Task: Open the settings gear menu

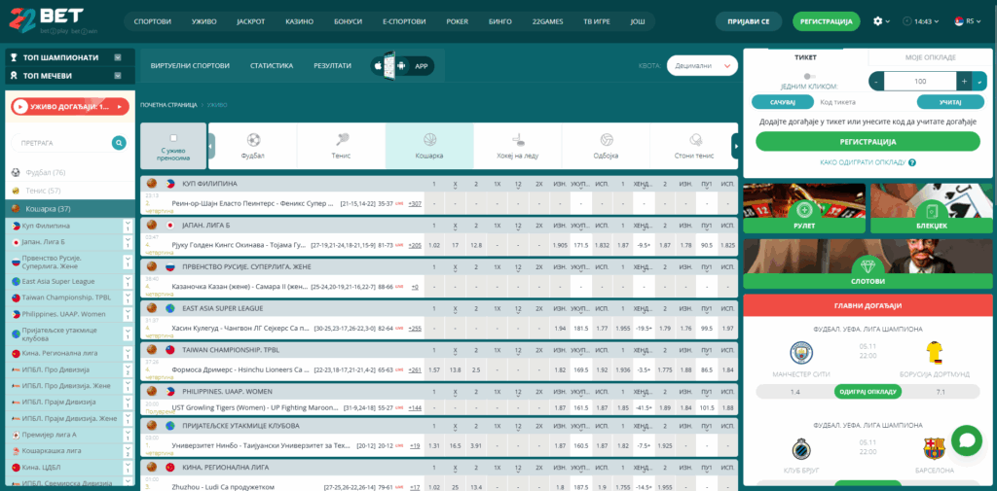Action: click(877, 20)
